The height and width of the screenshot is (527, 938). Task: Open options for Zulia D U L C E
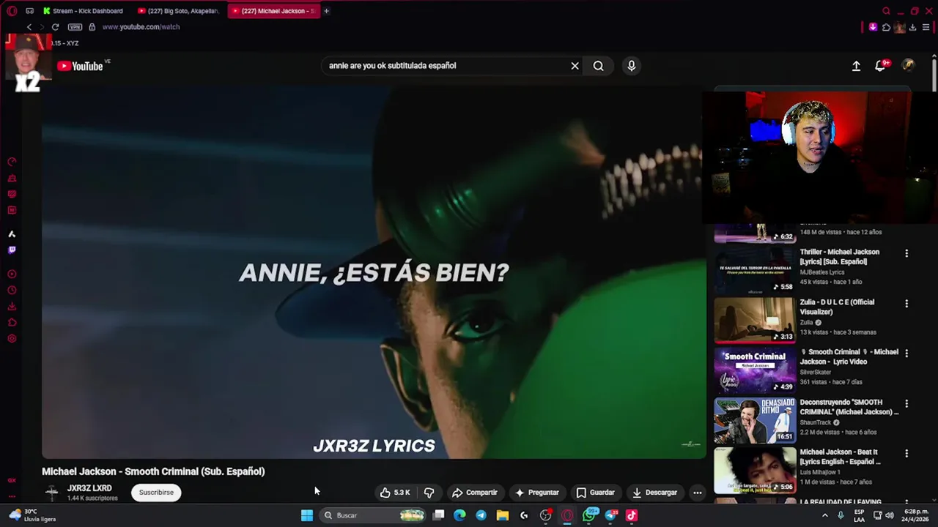pos(906,303)
